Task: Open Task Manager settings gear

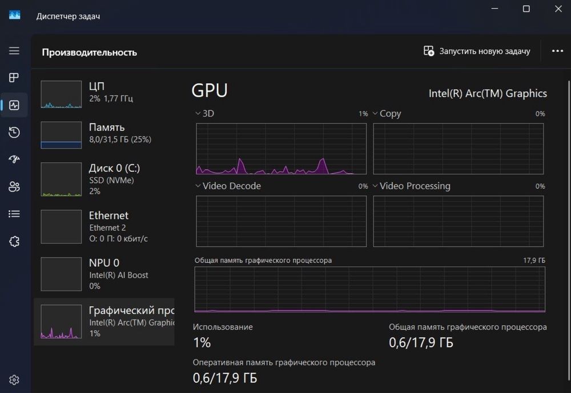Action: 14,380
